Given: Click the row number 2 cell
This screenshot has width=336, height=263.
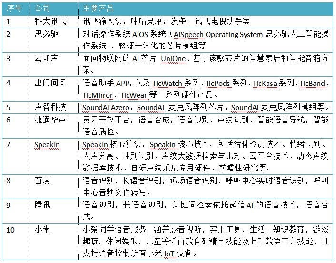Looking at the screenshot, I should coord(16,40).
